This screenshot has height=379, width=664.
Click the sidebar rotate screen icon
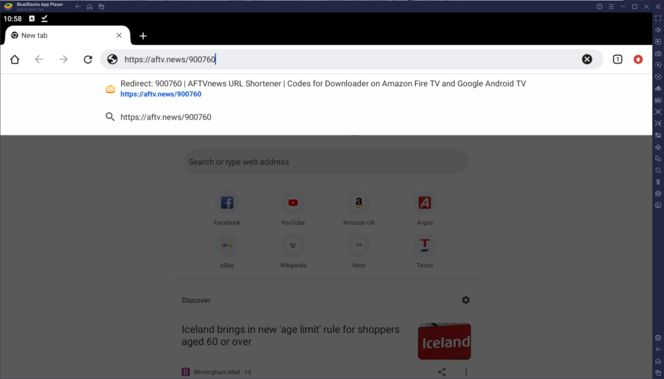coord(658,159)
